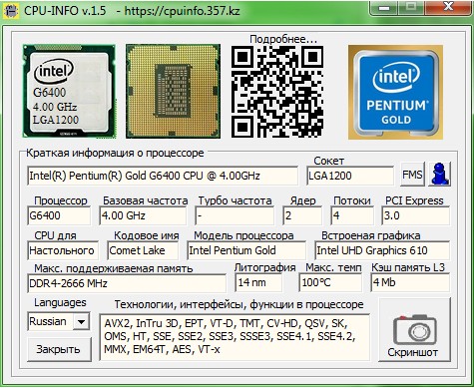The height and width of the screenshot is (388, 474).
Task: Click the 'Макс. поддерживаемая память' label
Action: point(114,268)
